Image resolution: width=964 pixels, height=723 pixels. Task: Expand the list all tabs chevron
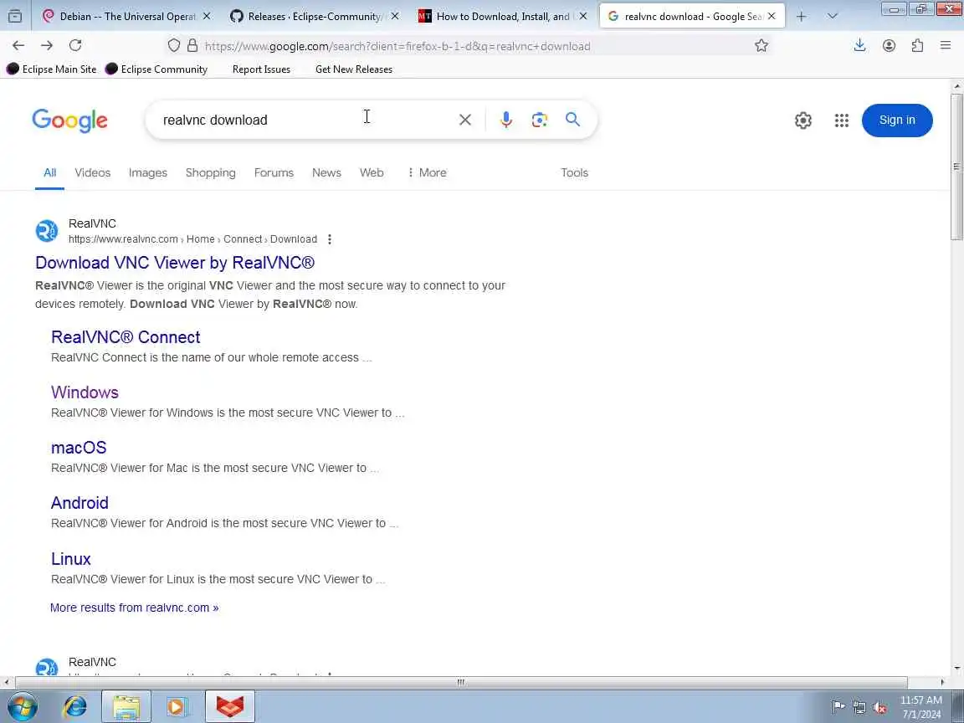pyautogui.click(x=833, y=17)
